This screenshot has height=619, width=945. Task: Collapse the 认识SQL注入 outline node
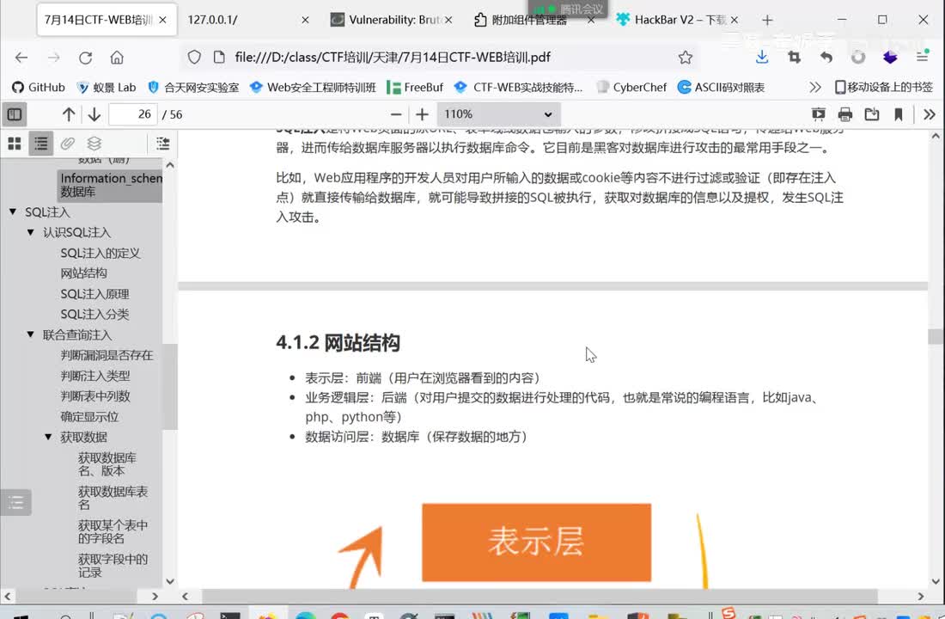click(x=30, y=232)
